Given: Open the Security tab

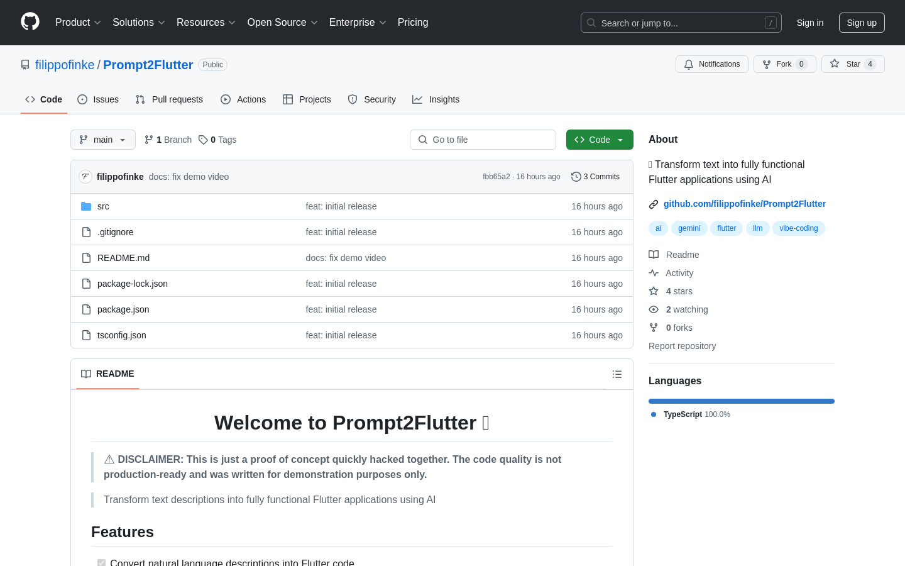Looking at the screenshot, I should [x=372, y=99].
